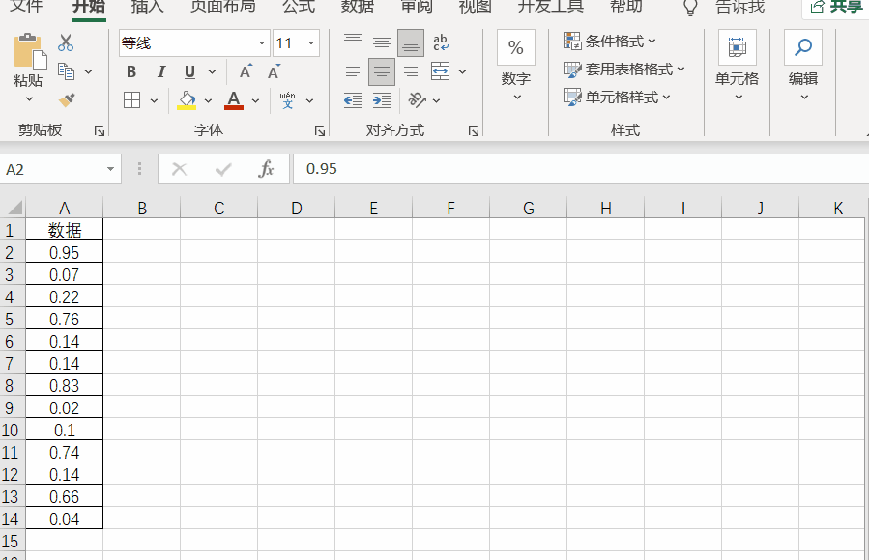Toggle Bold formatting
The height and width of the screenshot is (560, 869).
131,72
